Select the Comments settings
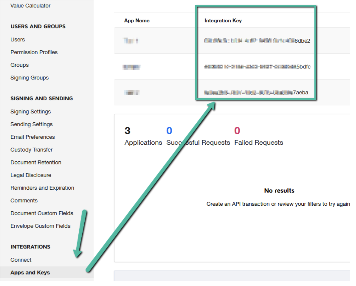The image size is (356, 286). tap(24, 200)
